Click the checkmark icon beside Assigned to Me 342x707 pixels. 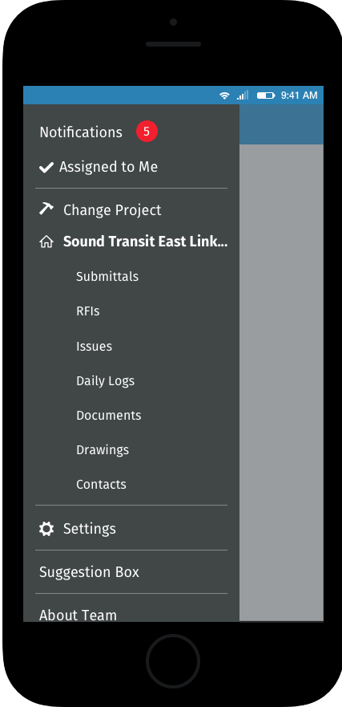(x=46, y=167)
